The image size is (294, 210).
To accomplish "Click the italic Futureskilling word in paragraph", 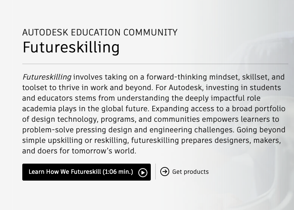I will tap(47, 77).
